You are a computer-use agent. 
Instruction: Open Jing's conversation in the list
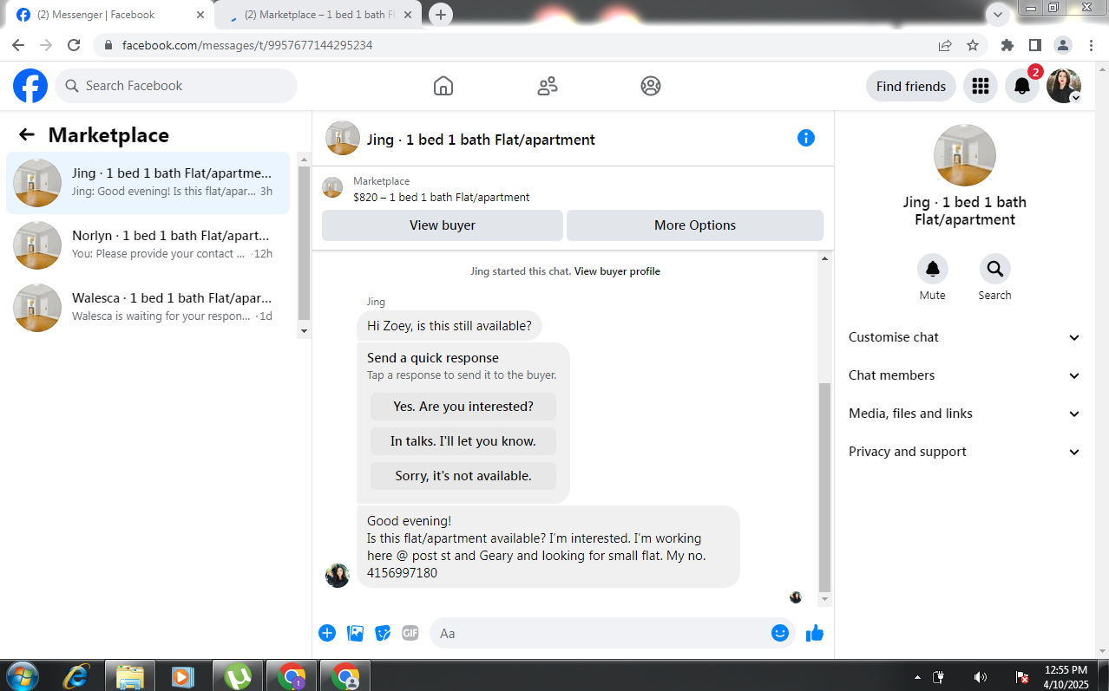(148, 183)
